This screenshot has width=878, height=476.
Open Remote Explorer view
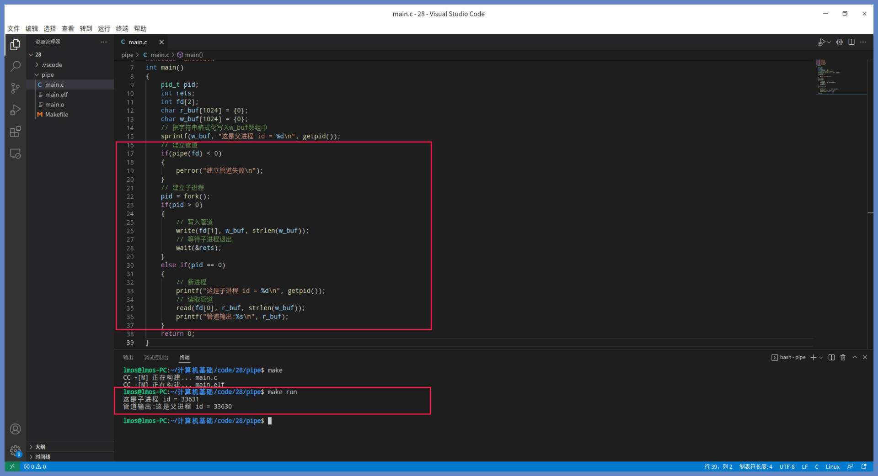point(15,154)
